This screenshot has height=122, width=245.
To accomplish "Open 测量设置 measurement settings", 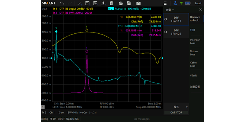I will [x=195, y=87].
